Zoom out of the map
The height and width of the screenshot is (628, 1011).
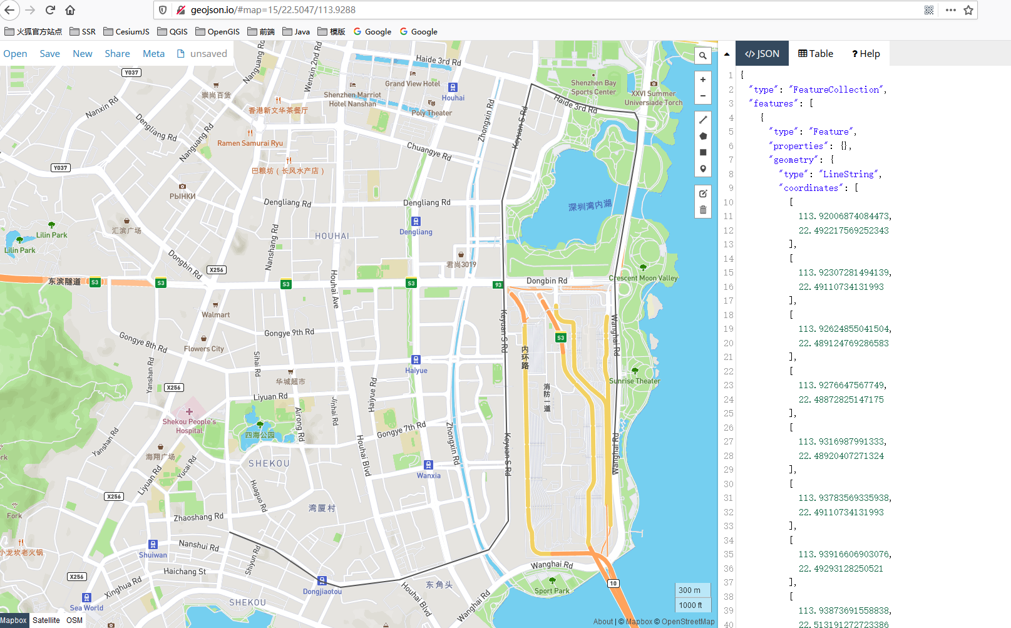[x=703, y=96]
